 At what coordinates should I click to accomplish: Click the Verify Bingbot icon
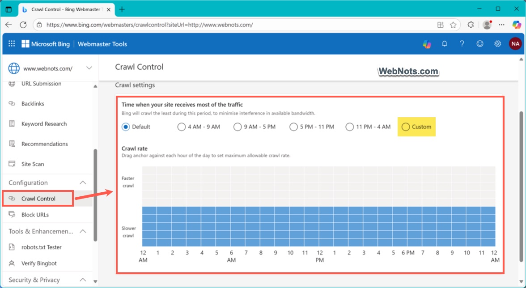tap(12, 263)
